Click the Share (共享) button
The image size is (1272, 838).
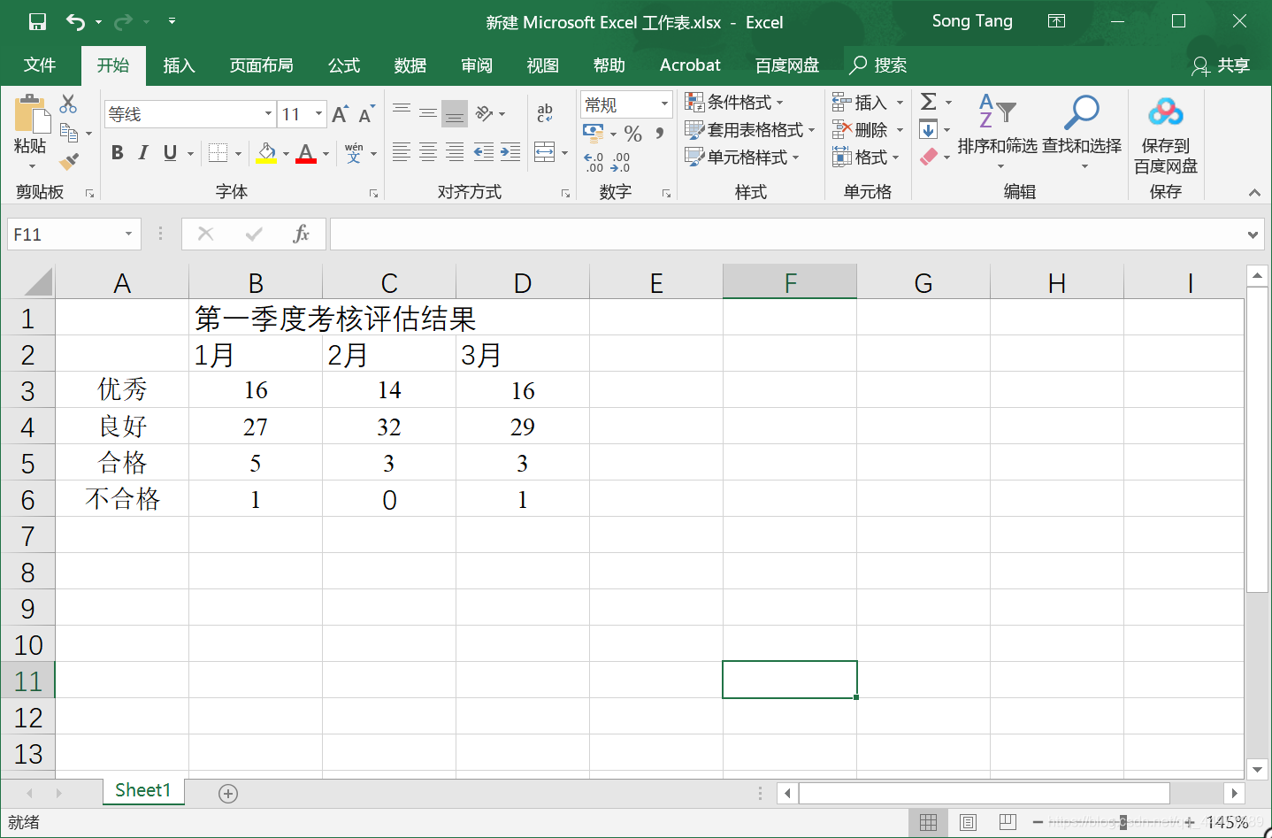tap(1221, 65)
